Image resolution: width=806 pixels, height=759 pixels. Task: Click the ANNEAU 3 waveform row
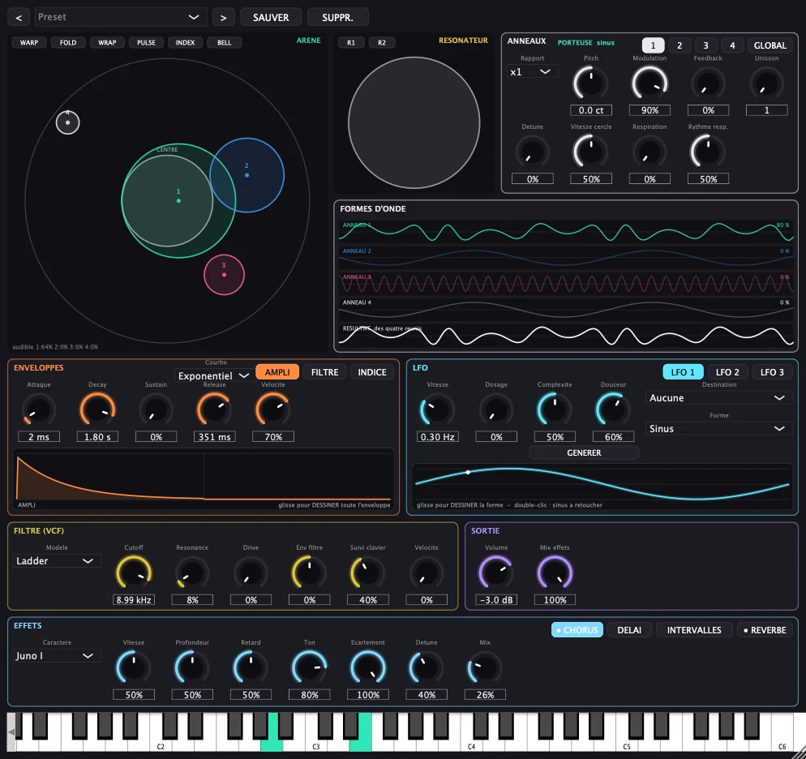tap(566, 283)
